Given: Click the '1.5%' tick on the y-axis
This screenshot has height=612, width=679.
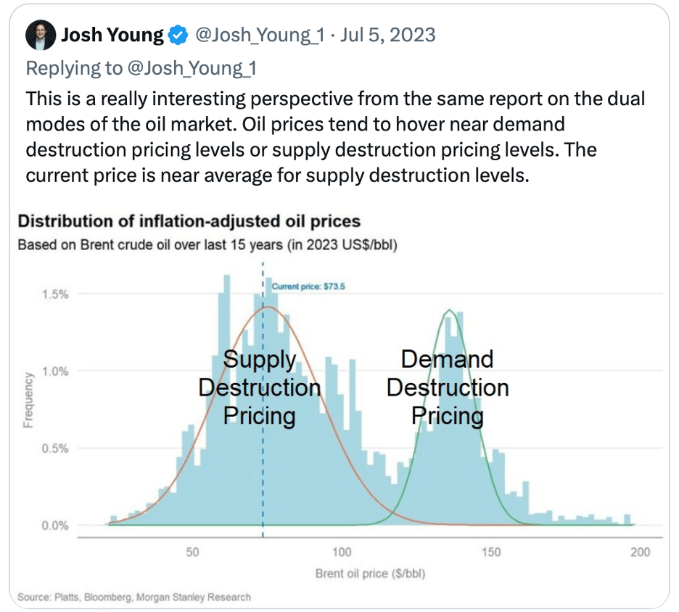Looking at the screenshot, I should click(54, 294).
